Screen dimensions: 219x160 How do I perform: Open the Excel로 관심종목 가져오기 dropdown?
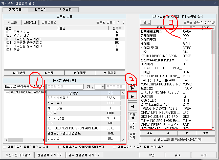coord(44,87)
